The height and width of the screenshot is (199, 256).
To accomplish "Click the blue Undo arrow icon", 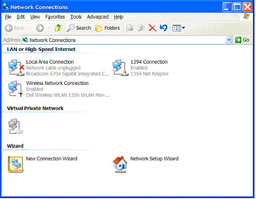I will tap(164, 28).
